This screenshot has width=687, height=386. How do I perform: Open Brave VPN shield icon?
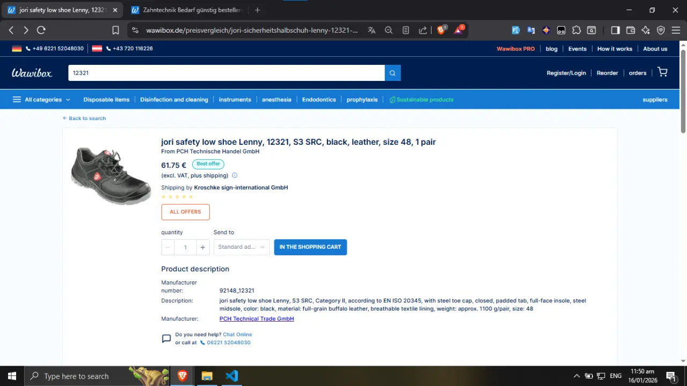[661, 31]
